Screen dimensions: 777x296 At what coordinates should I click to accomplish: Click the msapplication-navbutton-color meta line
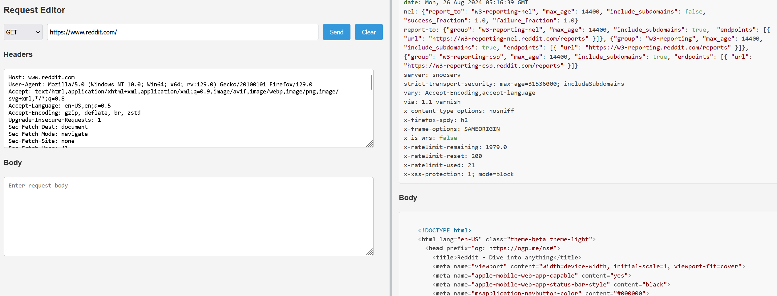(x=540, y=293)
